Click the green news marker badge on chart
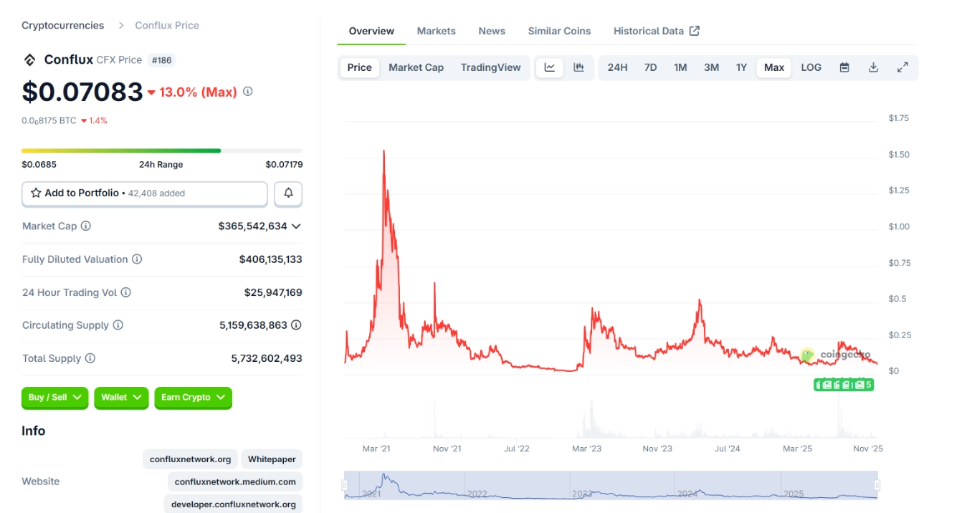This screenshot has width=962, height=513. click(842, 384)
